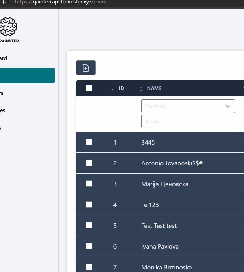Click the Brainster logo
This screenshot has height=272, width=244.
point(9,27)
